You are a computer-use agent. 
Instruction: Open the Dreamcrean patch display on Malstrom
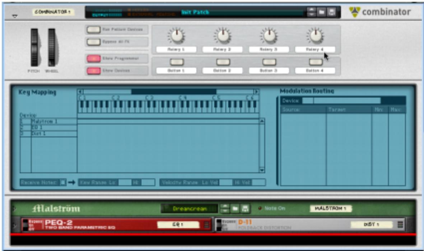coord(190,209)
